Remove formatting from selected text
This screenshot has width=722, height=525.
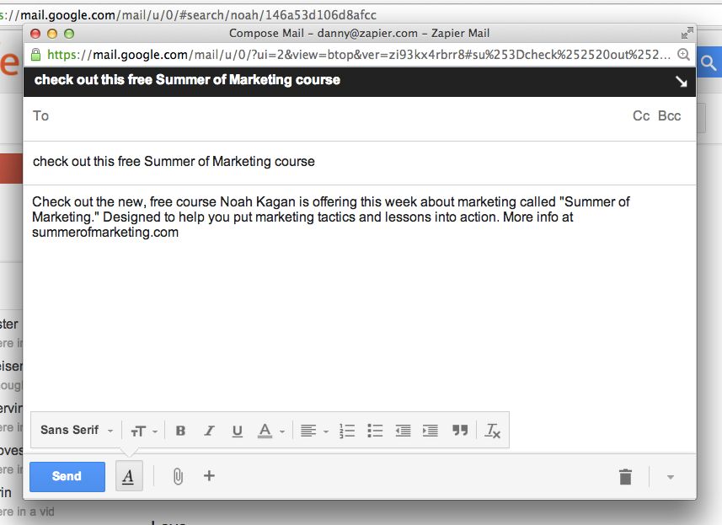493,431
